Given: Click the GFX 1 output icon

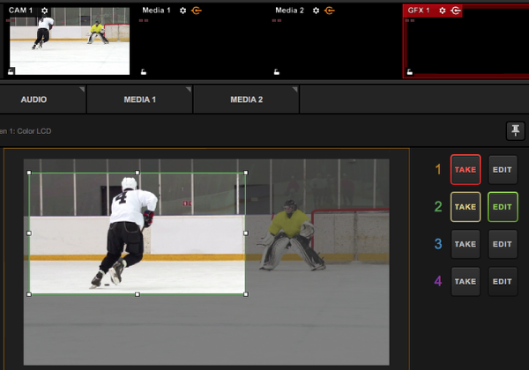Looking at the screenshot, I should 455,11.
